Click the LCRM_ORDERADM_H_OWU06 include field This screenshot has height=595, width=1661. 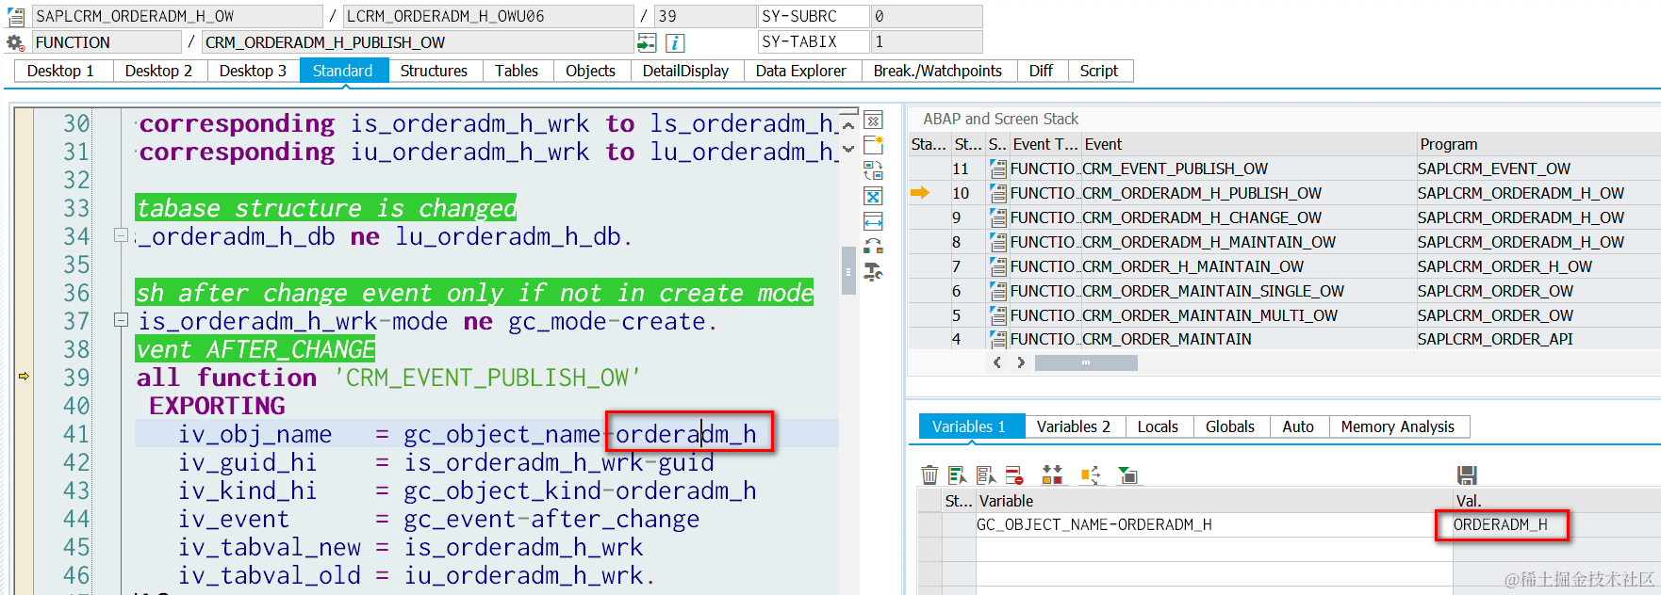pyautogui.click(x=488, y=16)
